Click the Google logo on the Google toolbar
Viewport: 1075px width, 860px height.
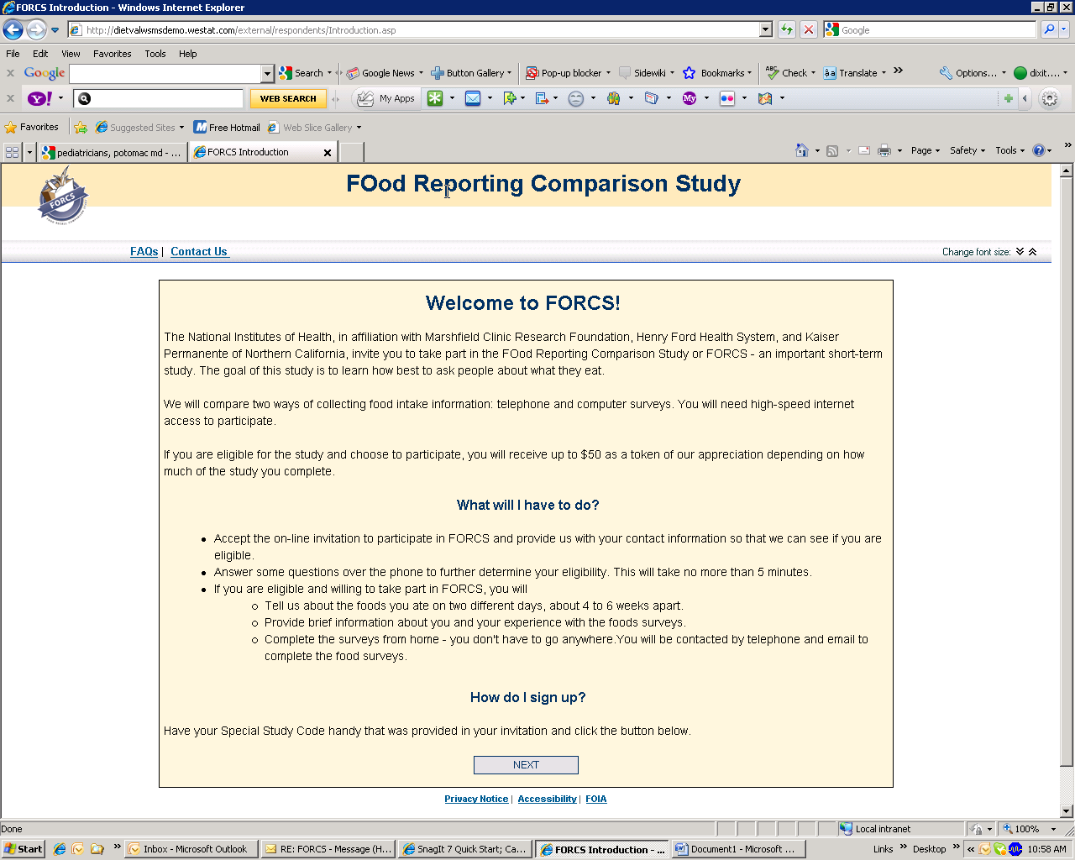pos(45,73)
